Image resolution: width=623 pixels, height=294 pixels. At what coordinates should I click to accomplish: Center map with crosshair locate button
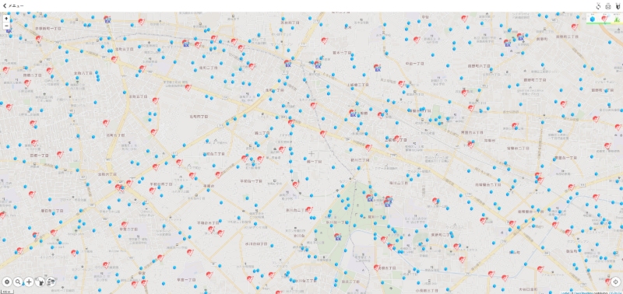(616, 282)
